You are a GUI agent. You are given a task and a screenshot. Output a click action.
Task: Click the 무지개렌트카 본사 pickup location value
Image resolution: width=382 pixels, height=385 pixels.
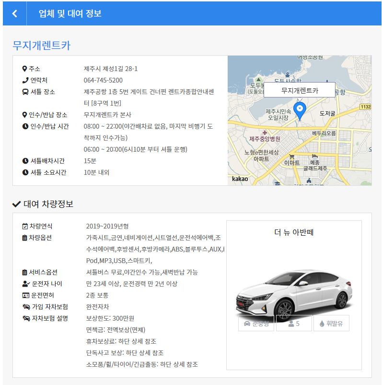[x=107, y=115]
